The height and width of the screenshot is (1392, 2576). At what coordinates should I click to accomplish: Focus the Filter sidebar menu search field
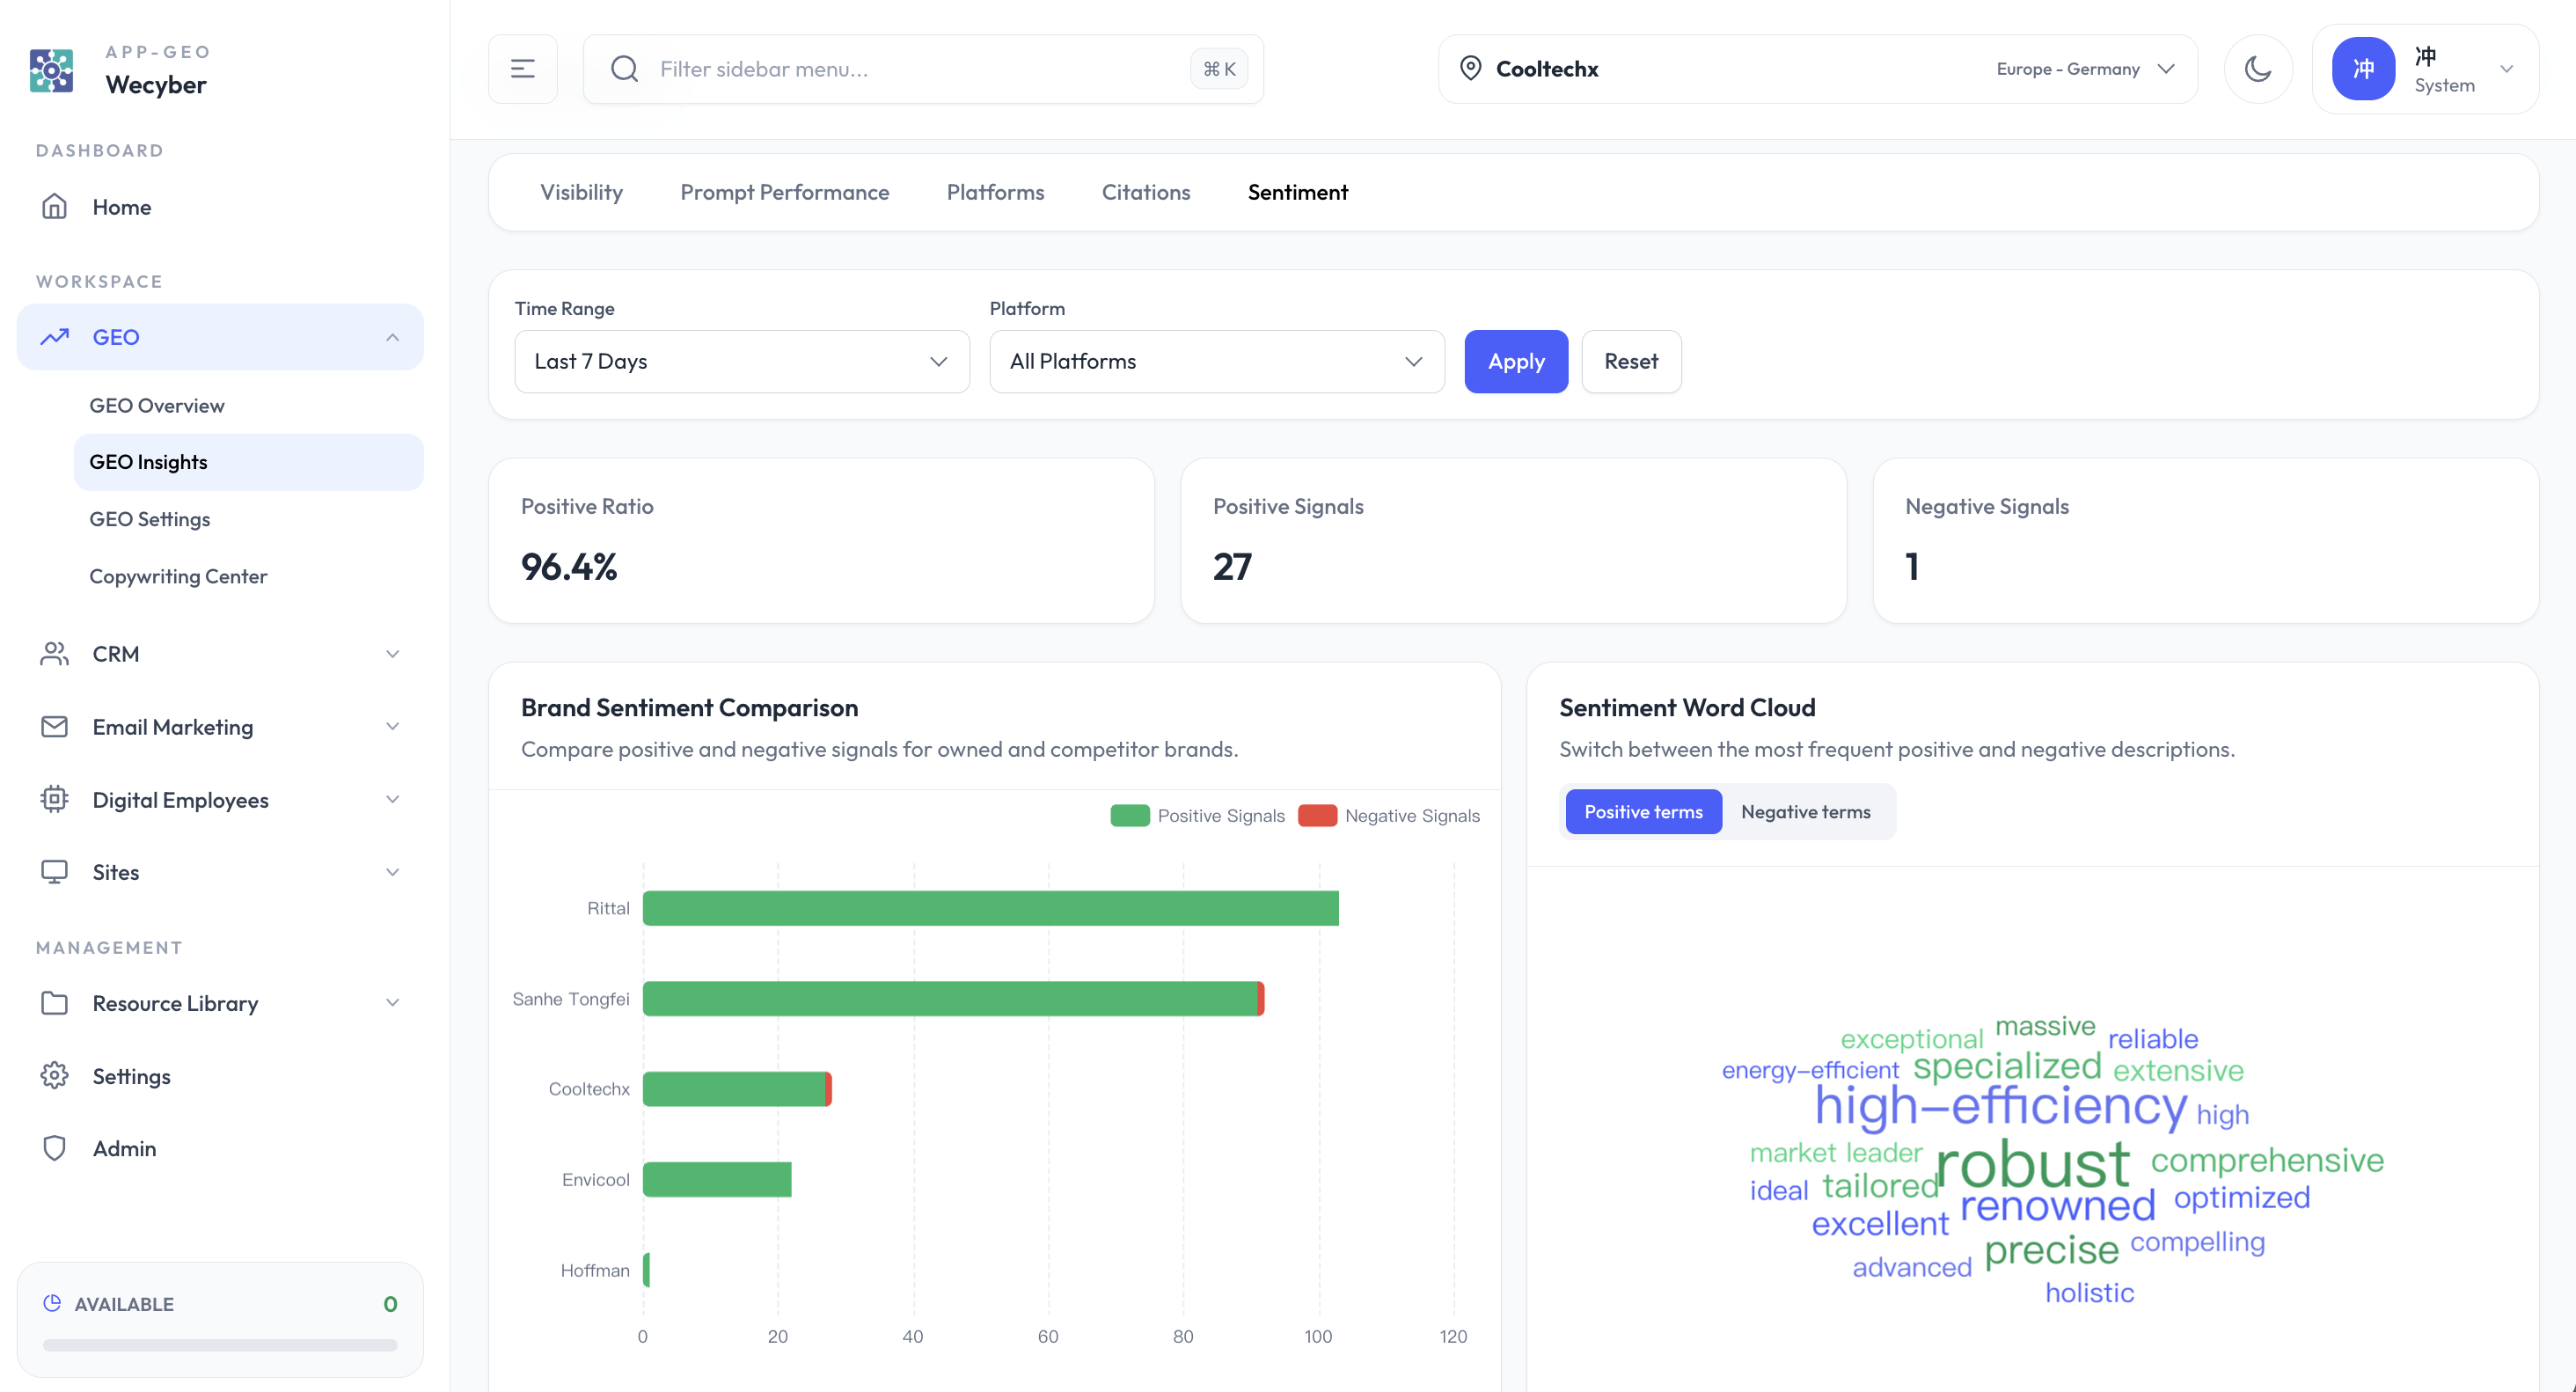923,69
